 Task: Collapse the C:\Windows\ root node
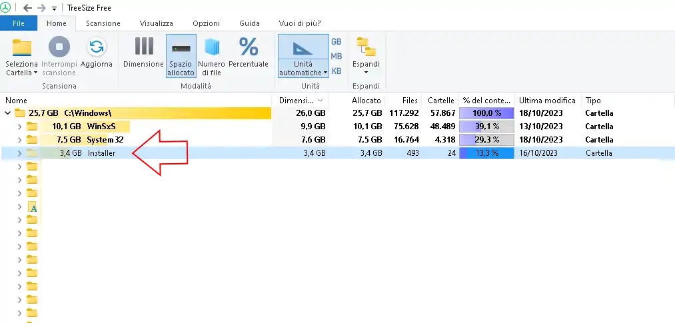[x=7, y=113]
